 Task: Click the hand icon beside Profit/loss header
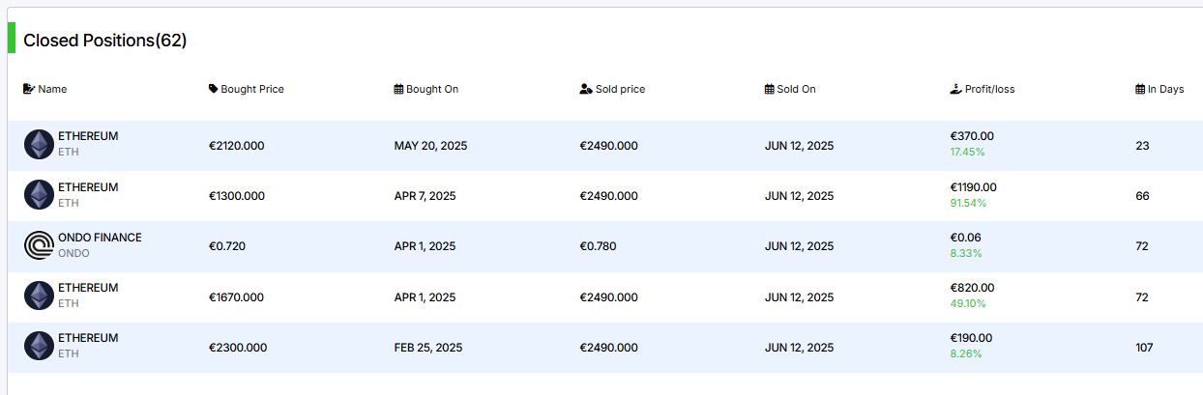[956, 89]
